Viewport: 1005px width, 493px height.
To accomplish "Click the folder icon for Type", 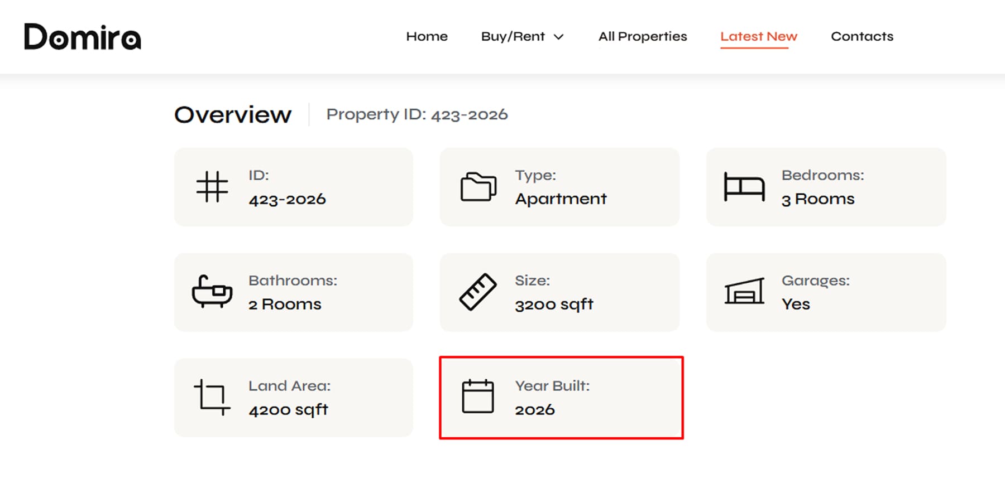I will coord(478,187).
